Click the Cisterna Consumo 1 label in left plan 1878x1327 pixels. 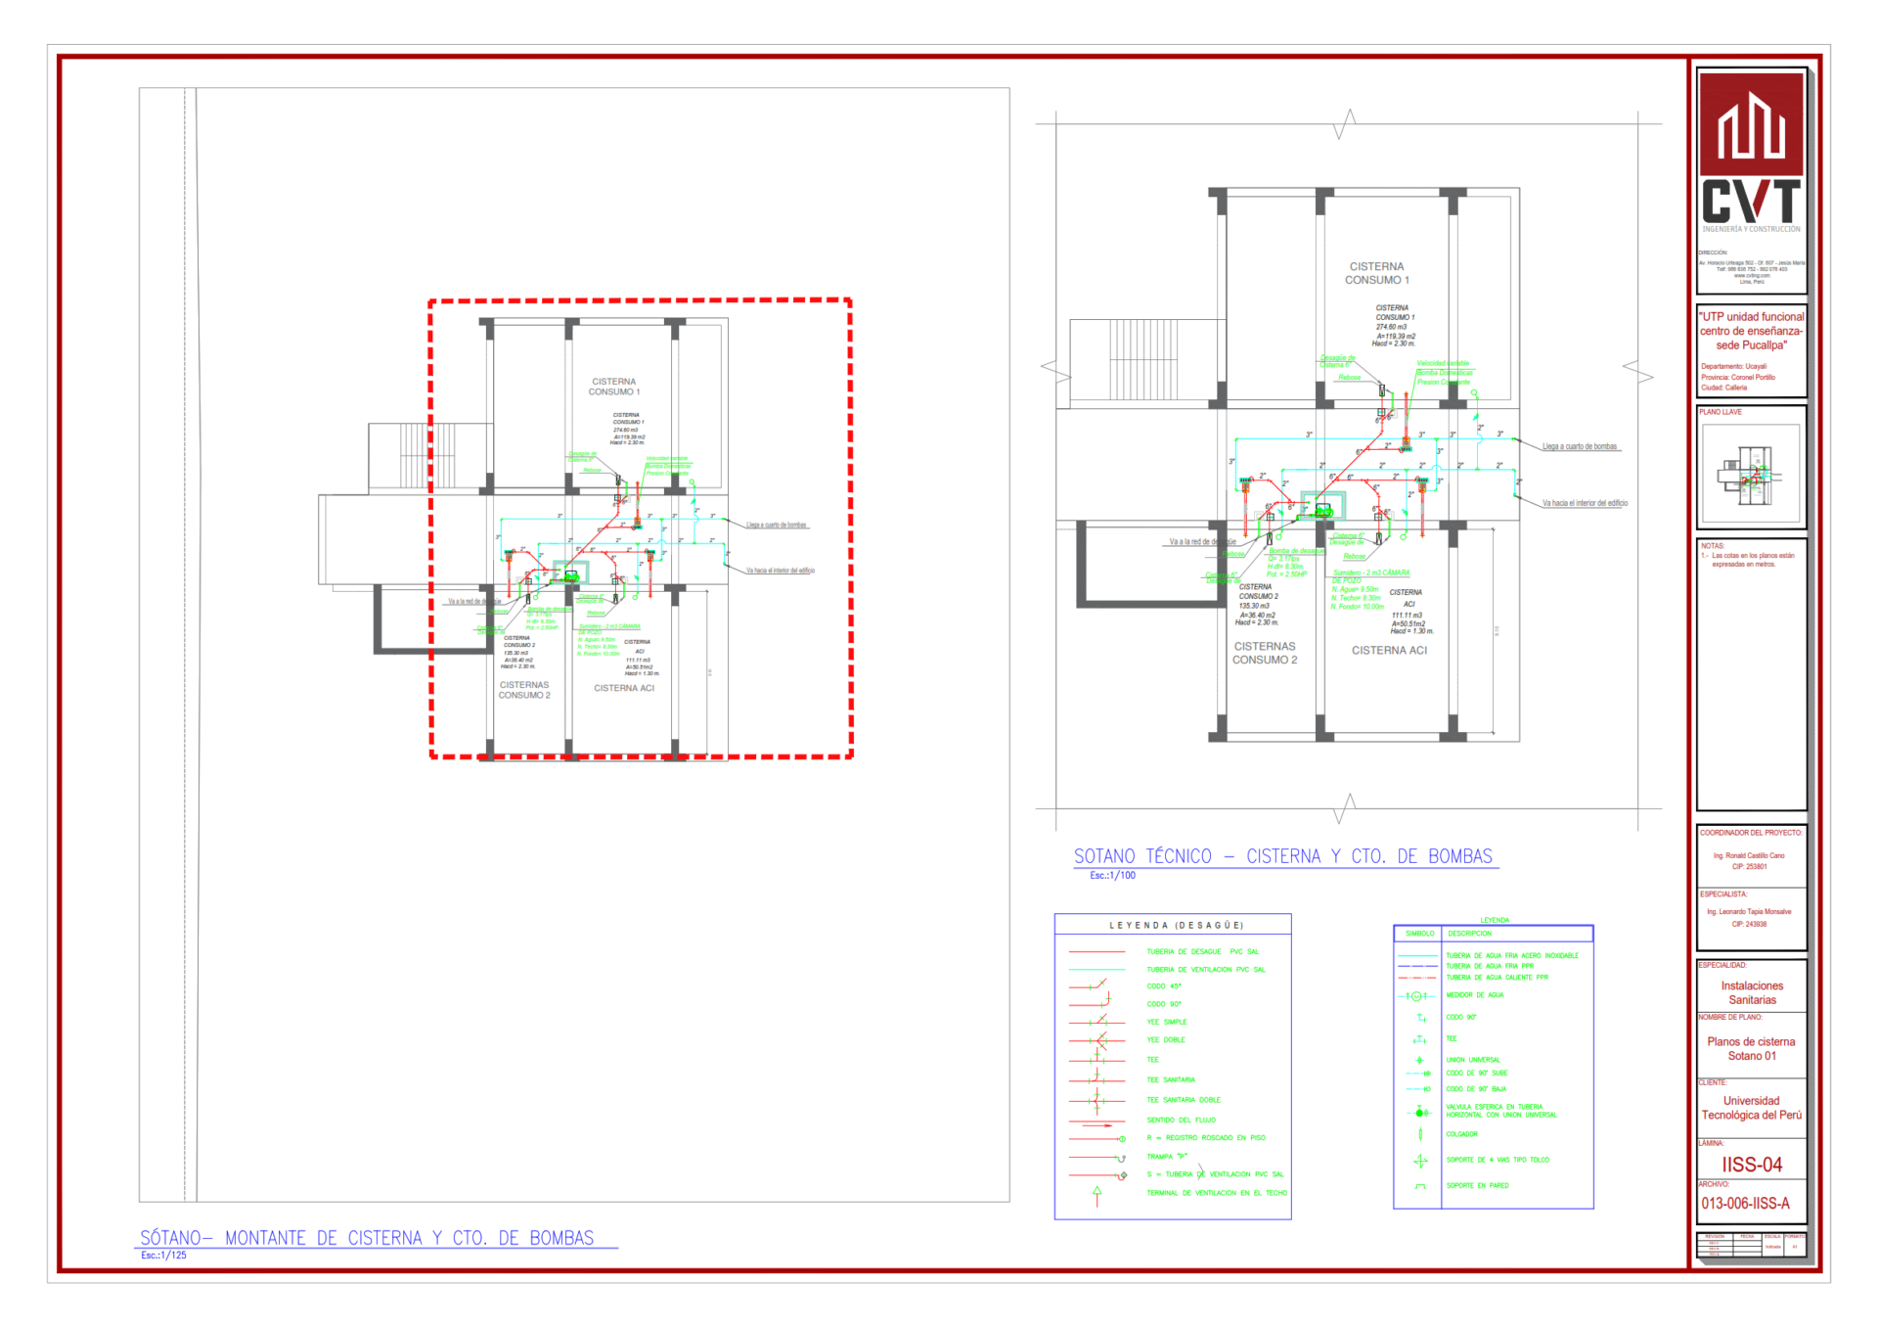point(613,387)
